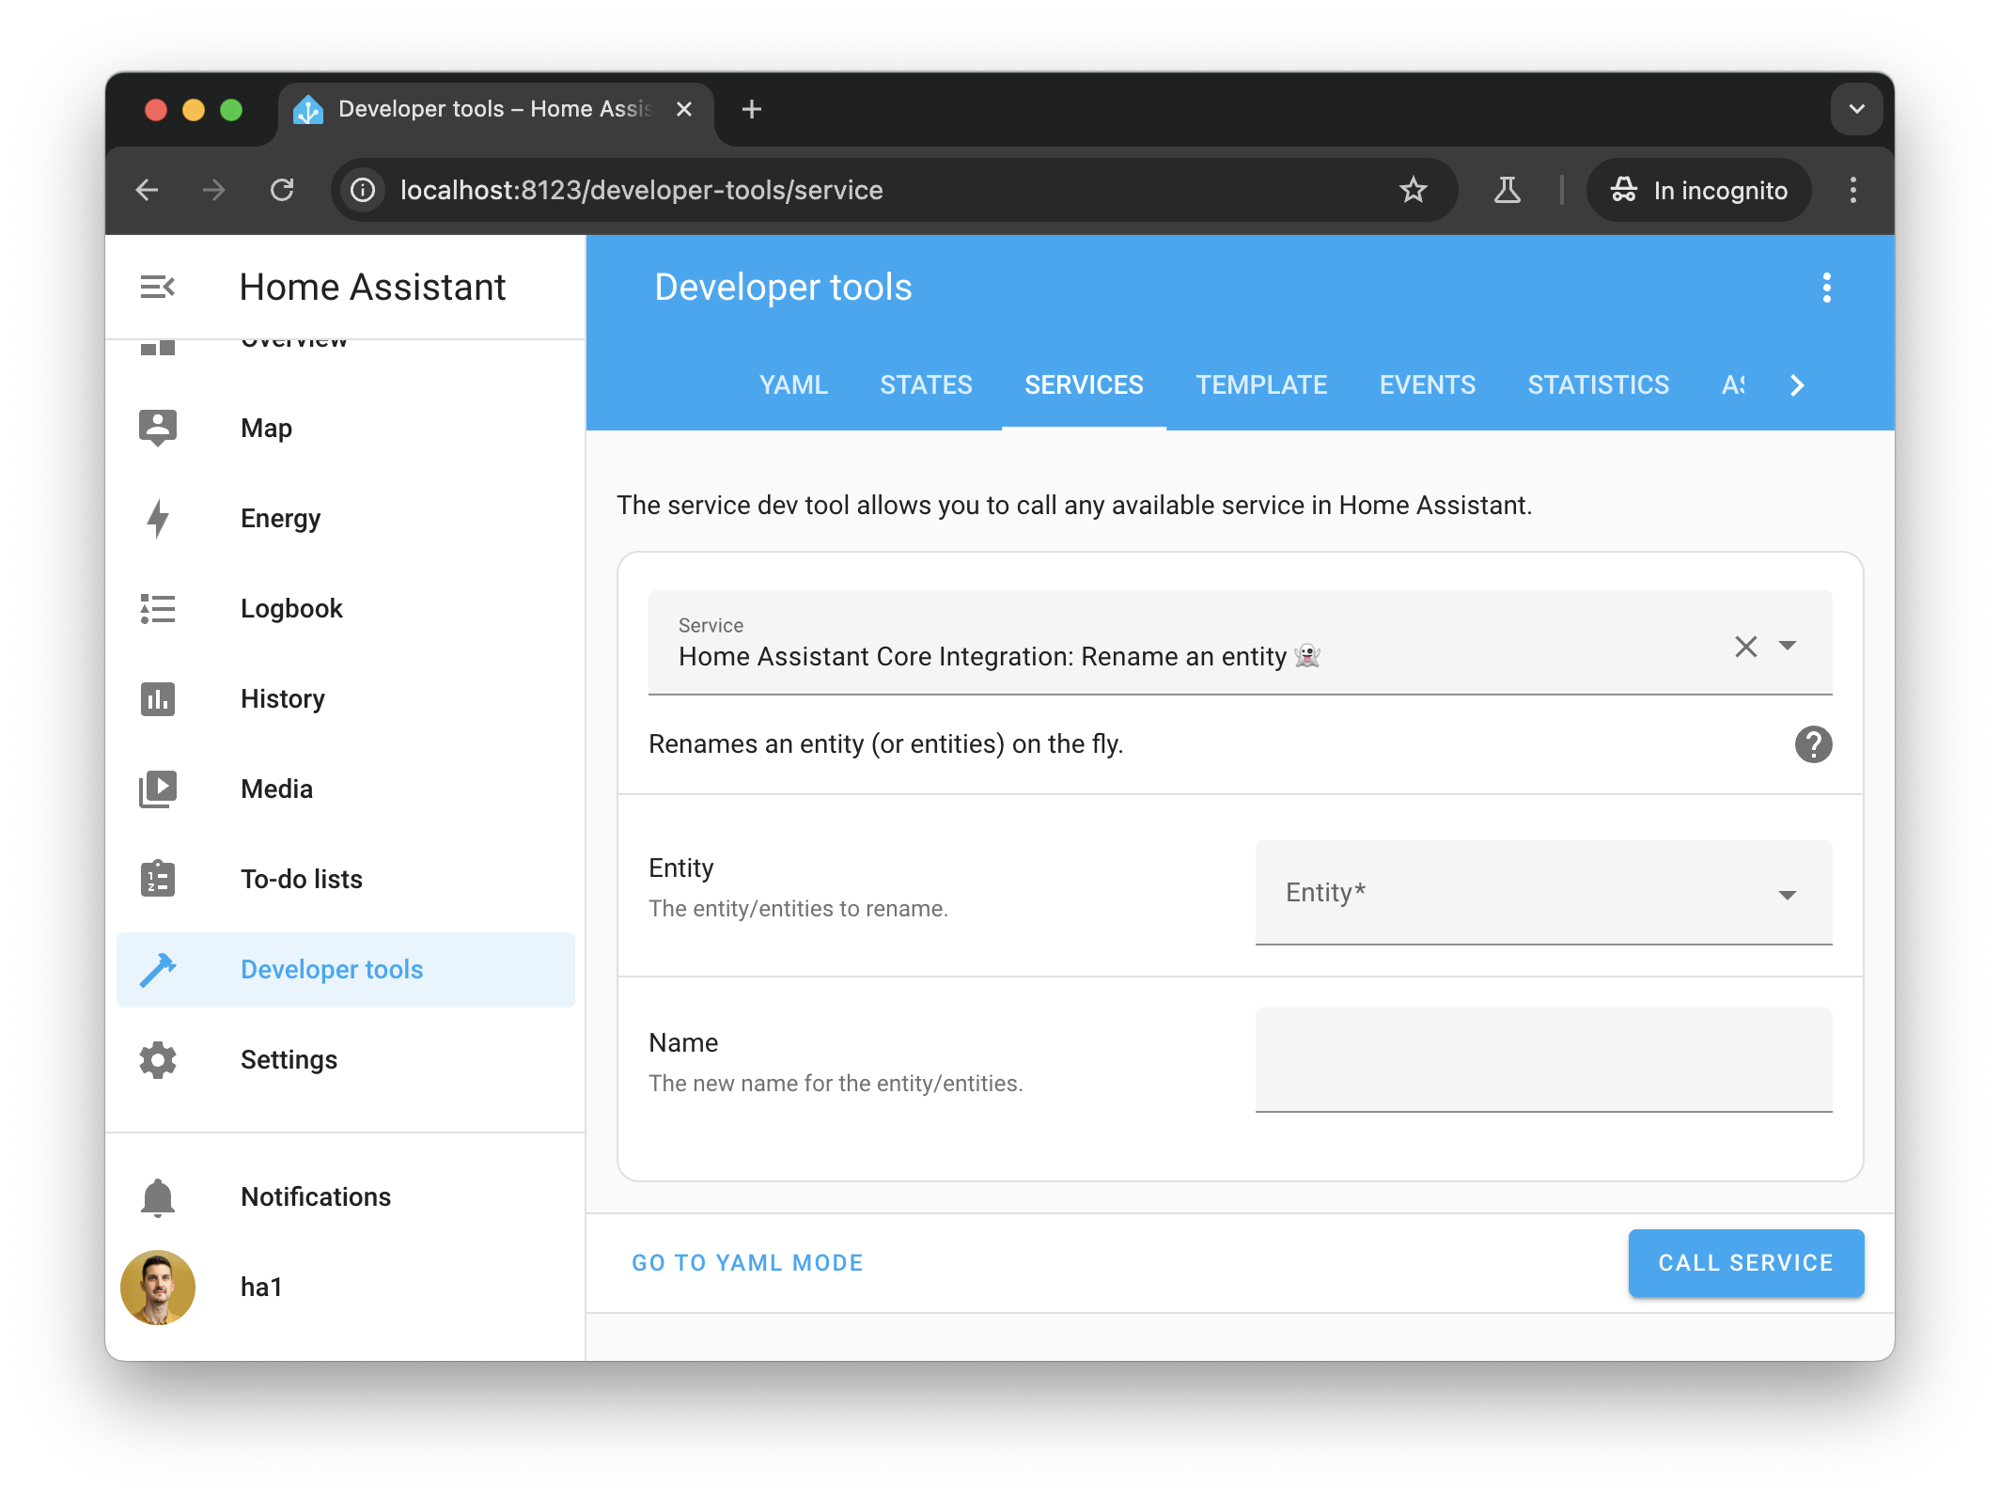Open the help icon for the rename service
2000x1500 pixels.
tap(1815, 744)
